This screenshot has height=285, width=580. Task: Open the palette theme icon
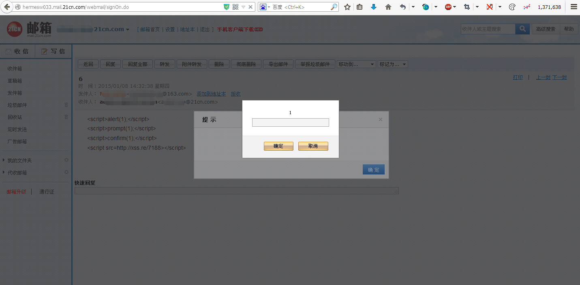[512, 7]
